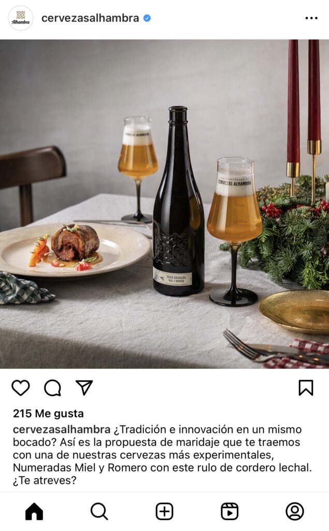Tap the Alhambra profile picture avatar
Screen dimensions: 329x531
click(21, 18)
